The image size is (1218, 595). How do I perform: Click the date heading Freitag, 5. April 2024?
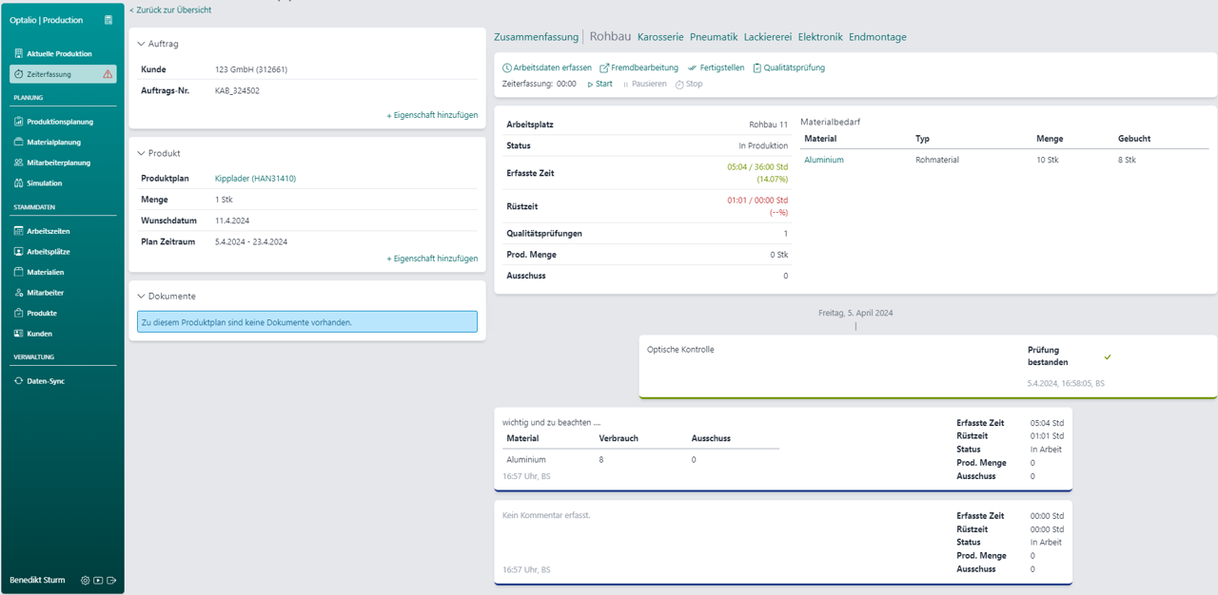coord(855,313)
